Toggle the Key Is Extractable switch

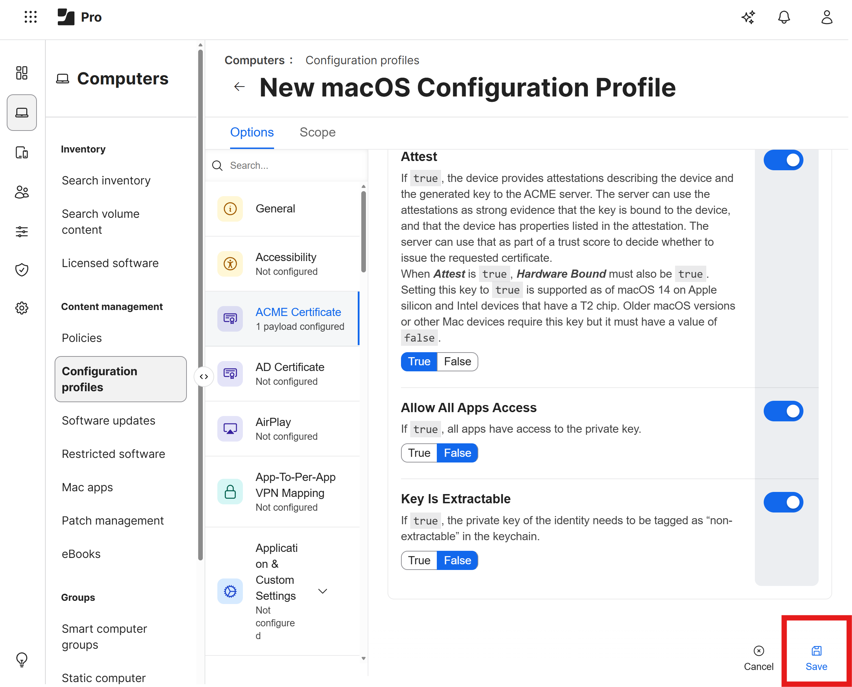[783, 503]
